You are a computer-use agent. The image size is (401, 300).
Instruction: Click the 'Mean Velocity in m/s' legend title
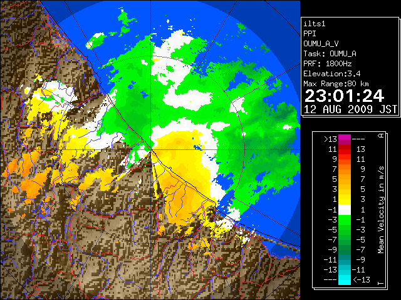[381, 210]
